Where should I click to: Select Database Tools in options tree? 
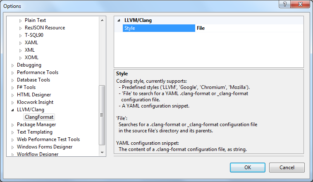[x=33, y=80]
